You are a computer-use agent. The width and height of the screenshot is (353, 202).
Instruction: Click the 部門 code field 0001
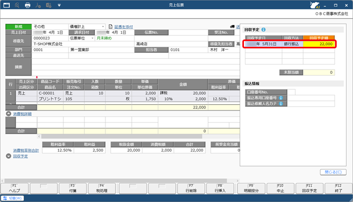coord(50,49)
